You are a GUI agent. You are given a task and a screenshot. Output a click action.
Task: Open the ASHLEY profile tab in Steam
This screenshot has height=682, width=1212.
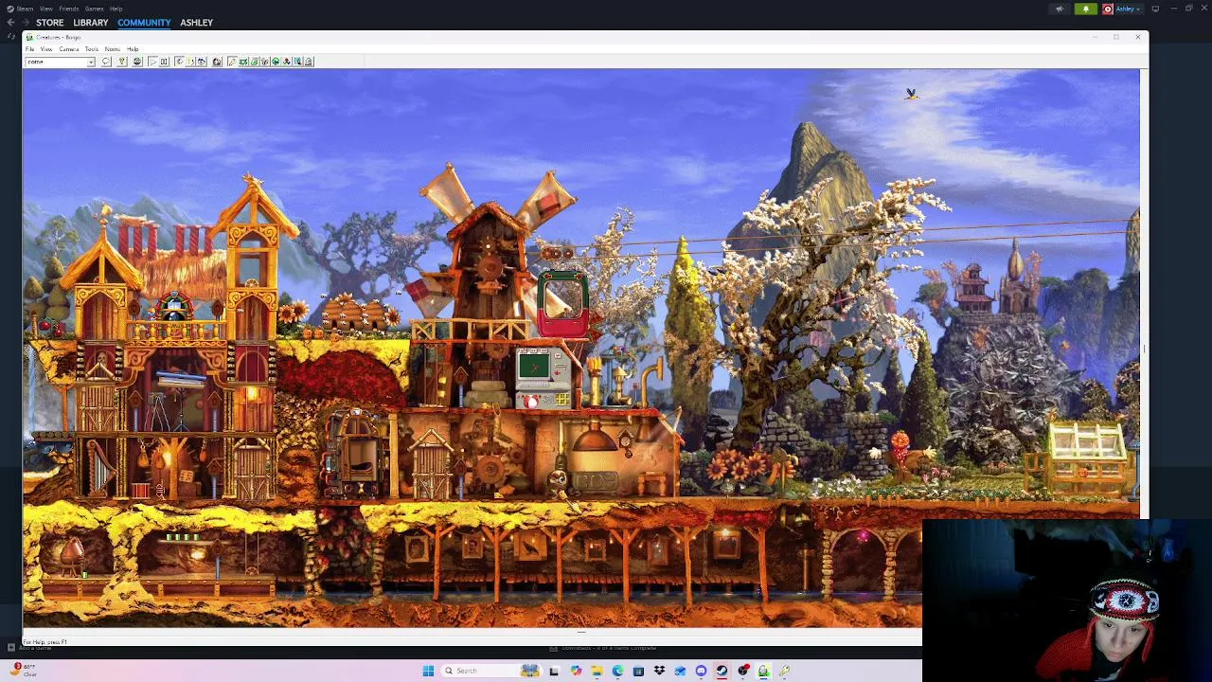197,23
